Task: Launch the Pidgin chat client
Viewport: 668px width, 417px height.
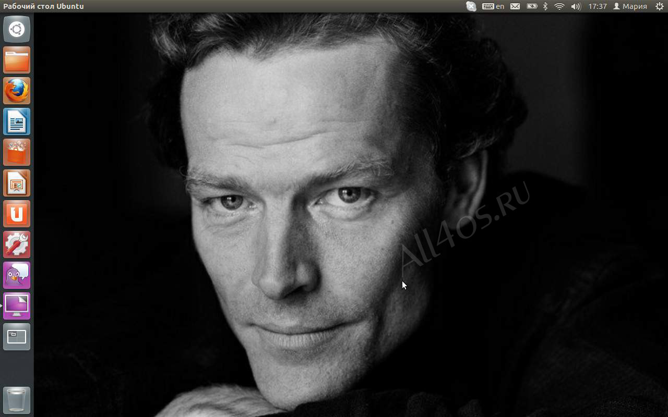Action: pyautogui.click(x=17, y=275)
